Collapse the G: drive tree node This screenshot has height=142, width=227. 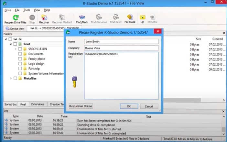point(6,39)
